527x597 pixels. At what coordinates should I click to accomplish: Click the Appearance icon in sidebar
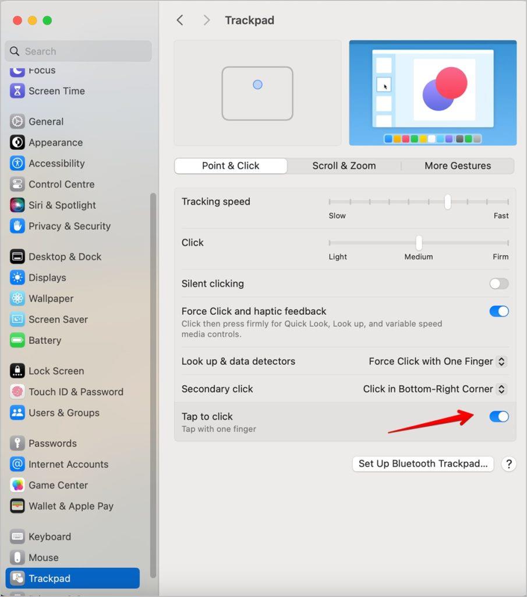pos(17,142)
